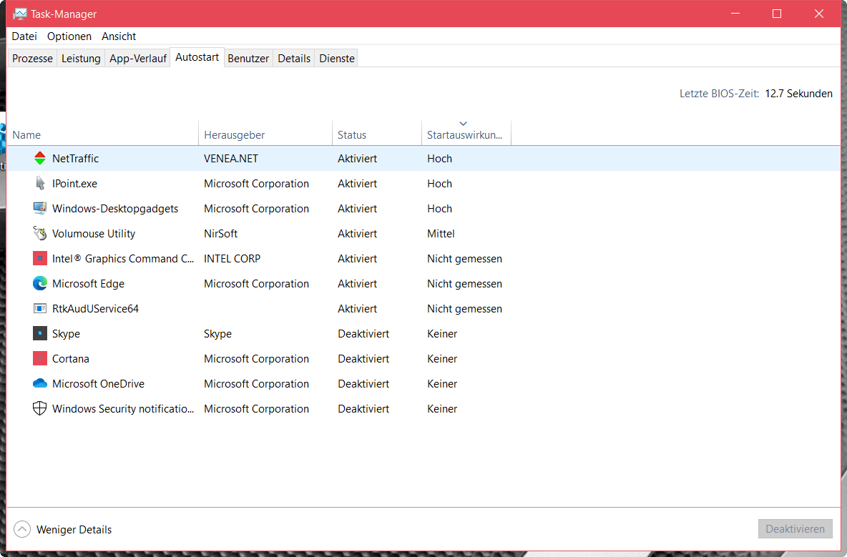Open the Datei menu
The width and height of the screenshot is (847, 557).
24,36
